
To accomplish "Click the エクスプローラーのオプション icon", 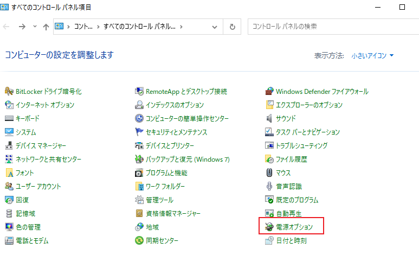I will (x=269, y=105).
